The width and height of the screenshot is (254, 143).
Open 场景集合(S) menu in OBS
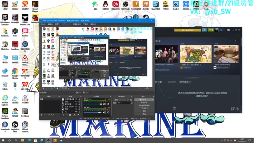pyautogui.click(x=77, y=24)
